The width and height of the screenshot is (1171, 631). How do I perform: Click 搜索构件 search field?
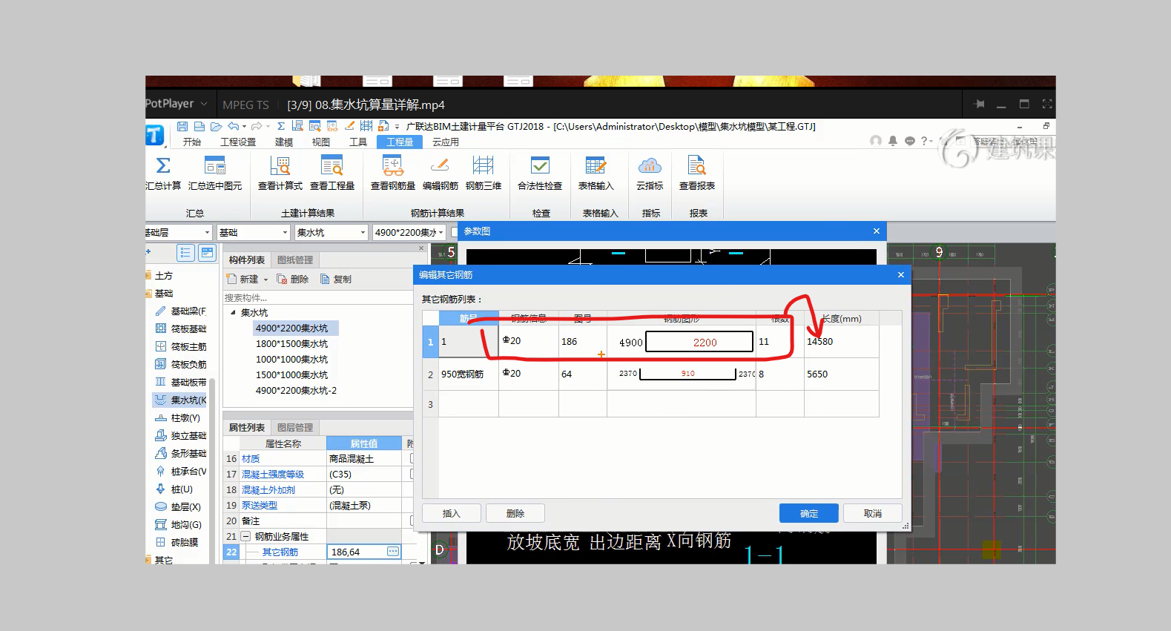click(317, 297)
